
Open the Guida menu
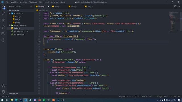63,2
